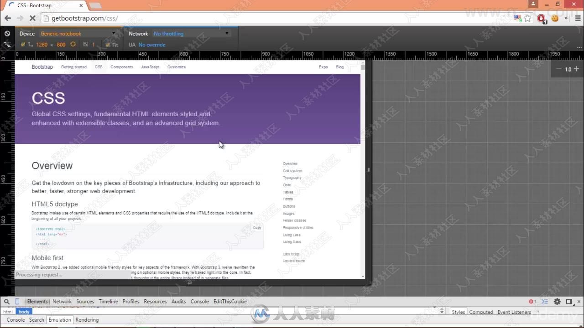Screen dimensions: 584x328
Task: Switch to the Network panel tab
Action: tap(62, 302)
